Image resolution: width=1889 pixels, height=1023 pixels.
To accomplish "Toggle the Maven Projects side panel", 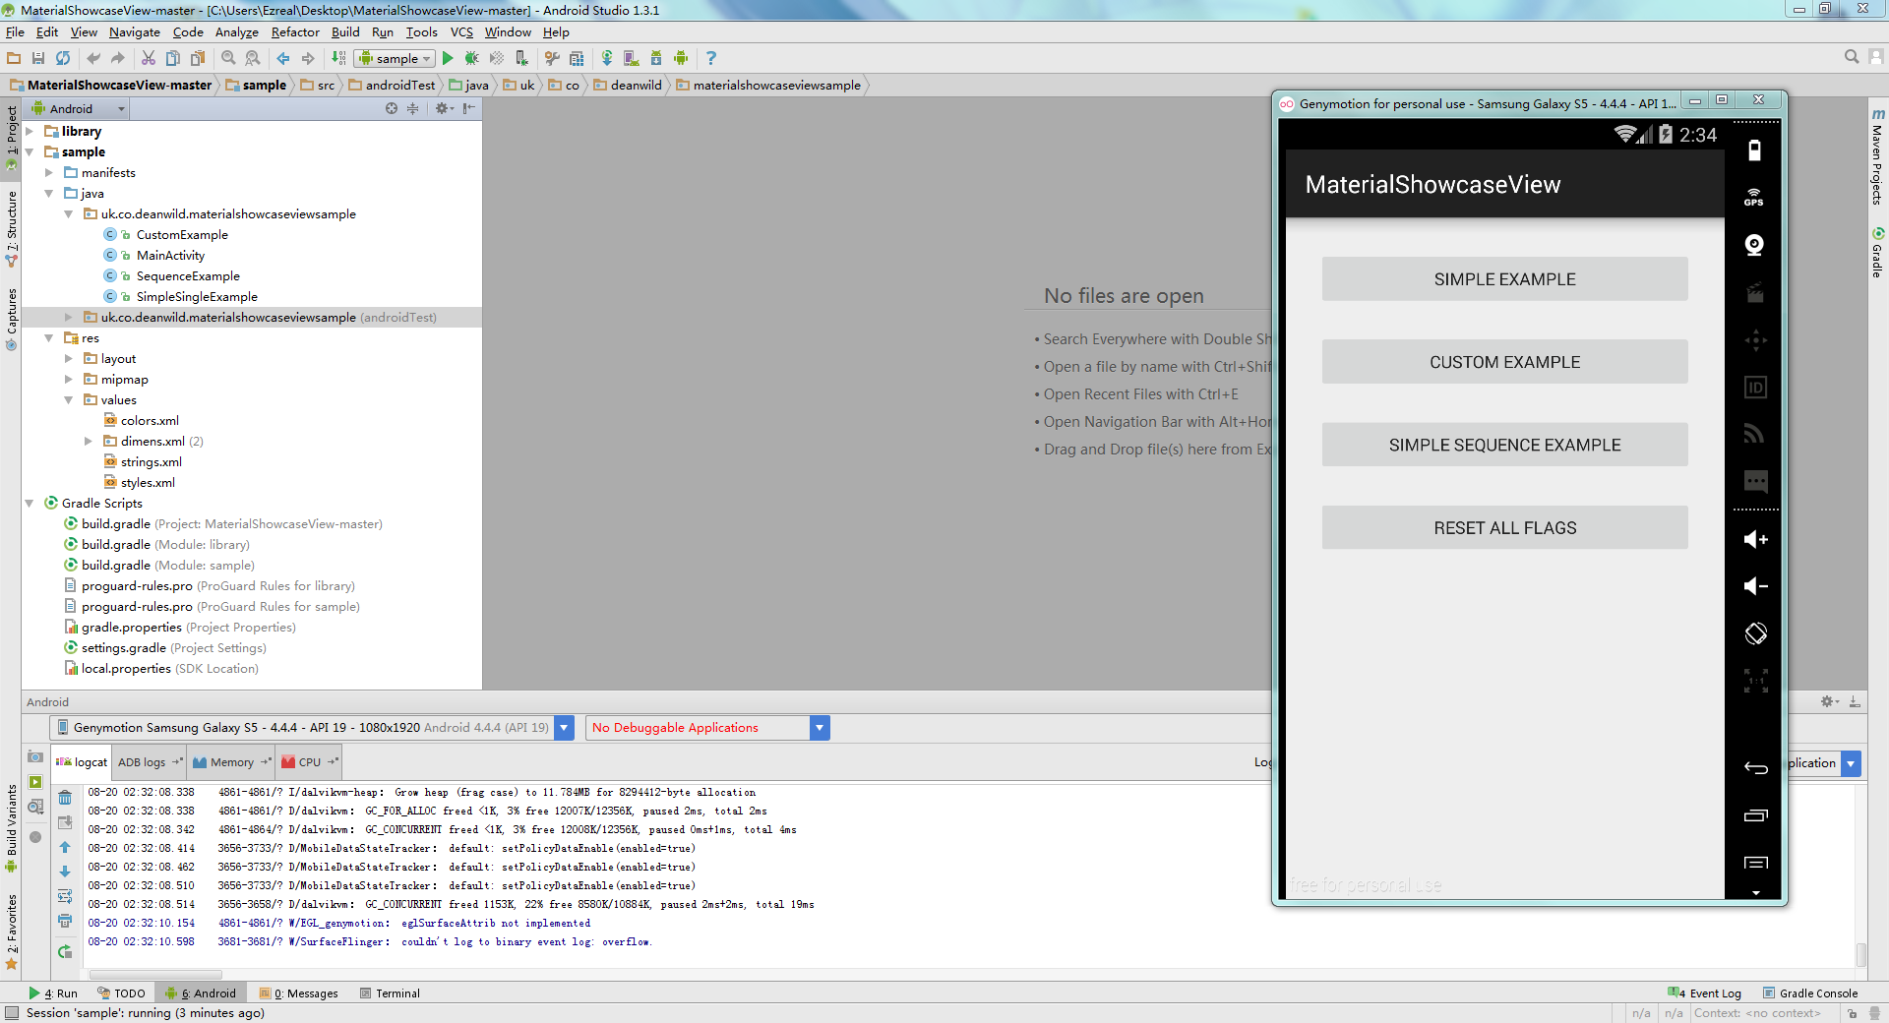I will [1877, 157].
